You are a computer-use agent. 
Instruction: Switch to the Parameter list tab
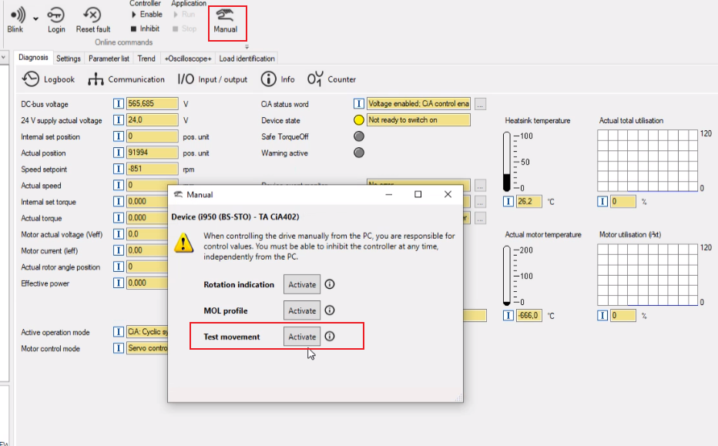tap(109, 59)
